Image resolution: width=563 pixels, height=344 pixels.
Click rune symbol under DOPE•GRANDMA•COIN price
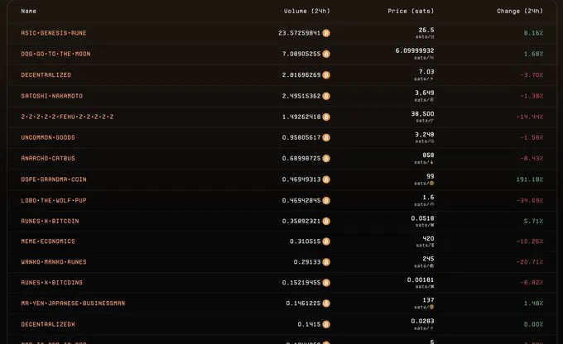coord(431,184)
